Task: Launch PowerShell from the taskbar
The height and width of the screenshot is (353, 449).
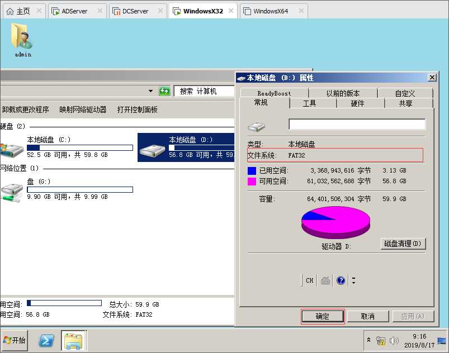Action: point(46,340)
